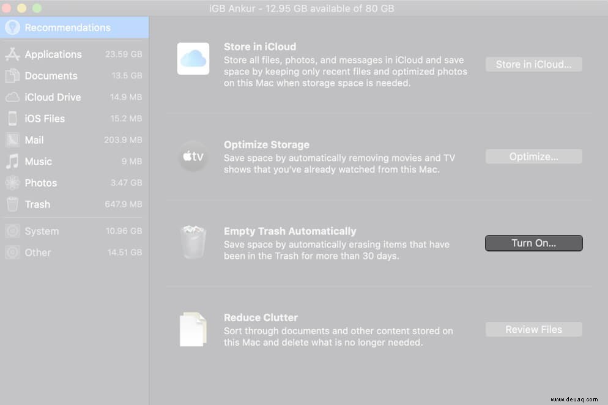
Task: Click the 203.9 MB Mail size
Action: pyautogui.click(x=124, y=139)
